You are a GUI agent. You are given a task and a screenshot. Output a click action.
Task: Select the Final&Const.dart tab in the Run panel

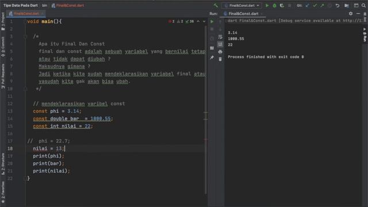coord(243,14)
